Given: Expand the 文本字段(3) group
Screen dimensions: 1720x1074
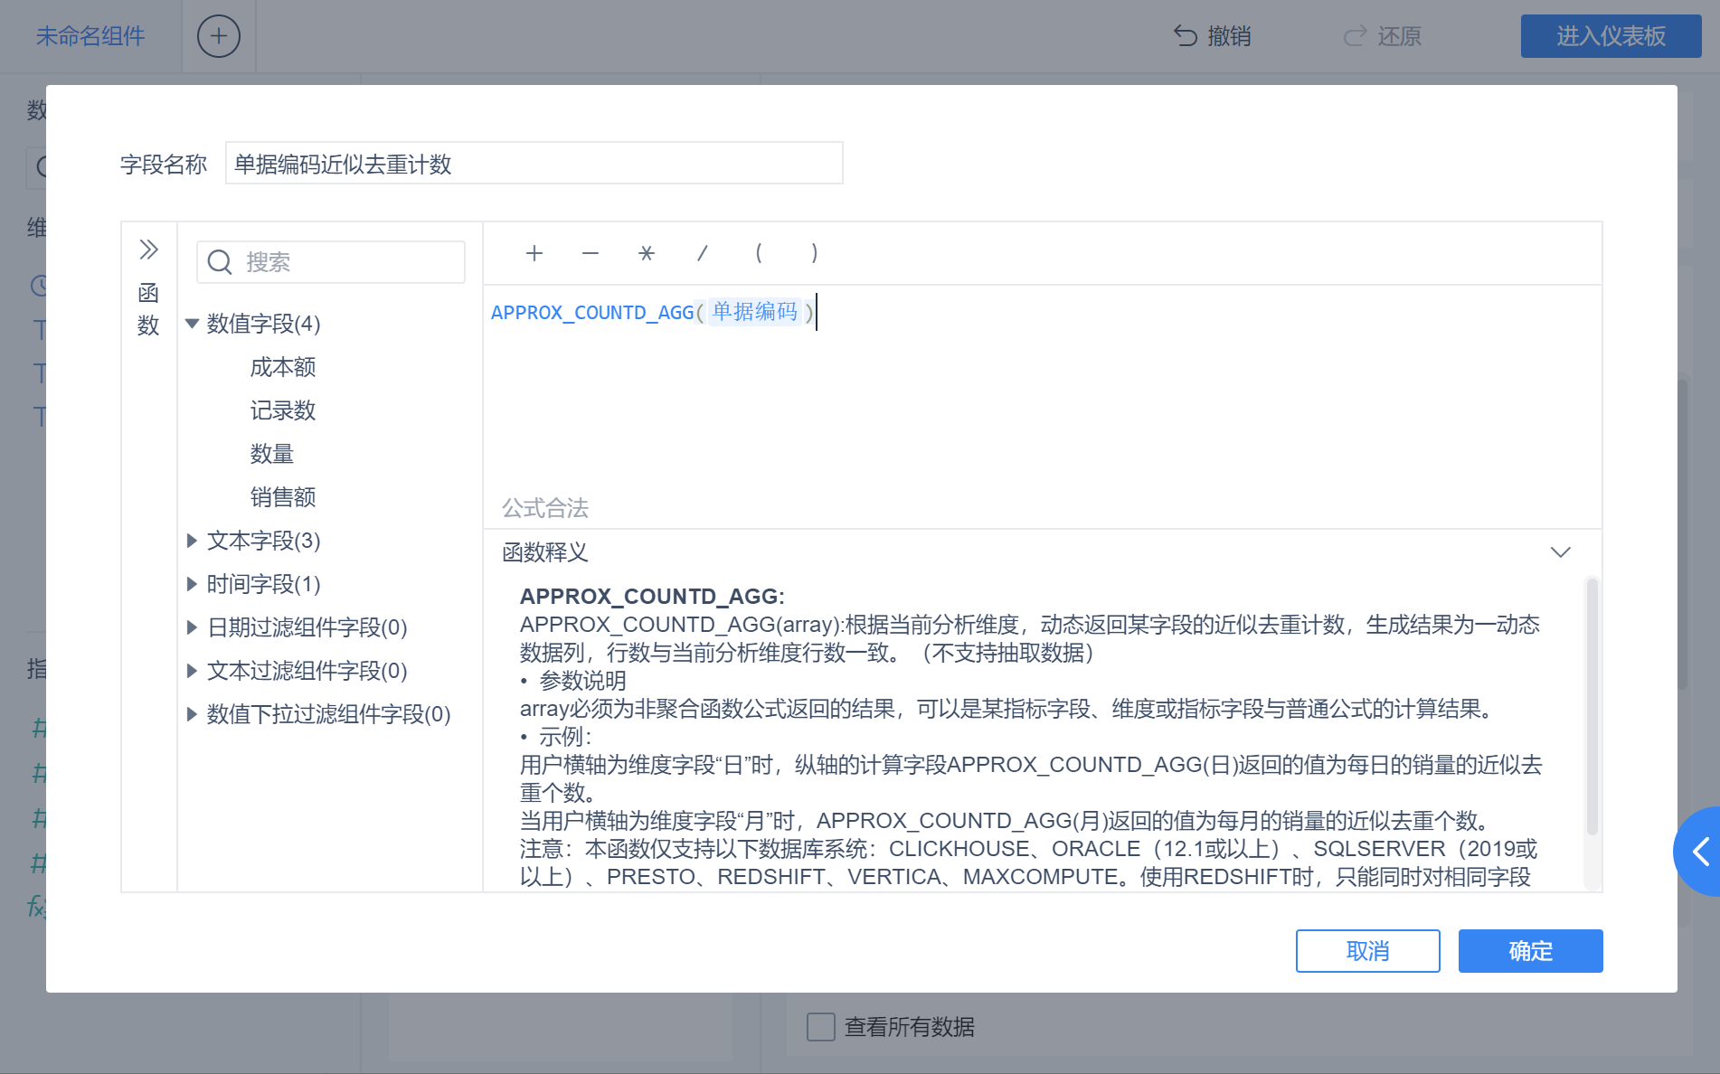Looking at the screenshot, I should coord(192,541).
